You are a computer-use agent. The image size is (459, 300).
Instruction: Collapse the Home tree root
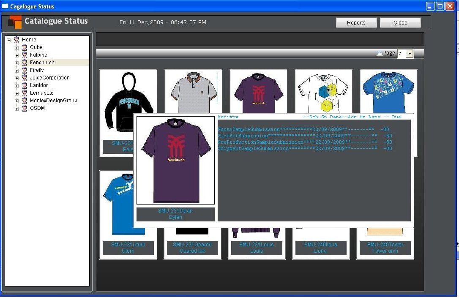[x=9, y=40]
